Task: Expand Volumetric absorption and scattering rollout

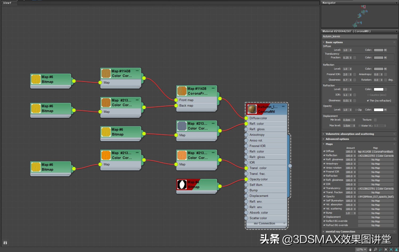Action: tap(350, 134)
